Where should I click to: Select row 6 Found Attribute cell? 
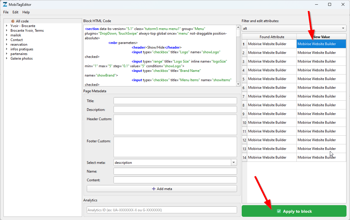272,88
